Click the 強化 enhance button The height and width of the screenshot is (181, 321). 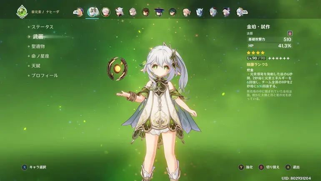[x=246, y=167]
